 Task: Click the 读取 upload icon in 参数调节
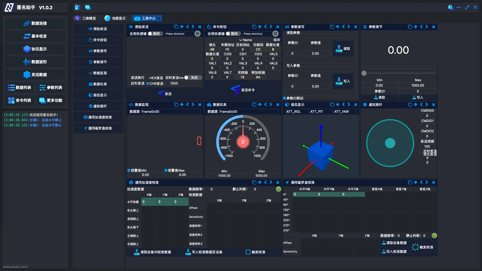click(x=376, y=97)
